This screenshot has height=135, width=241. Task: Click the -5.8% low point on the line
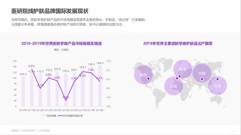pos(66,100)
